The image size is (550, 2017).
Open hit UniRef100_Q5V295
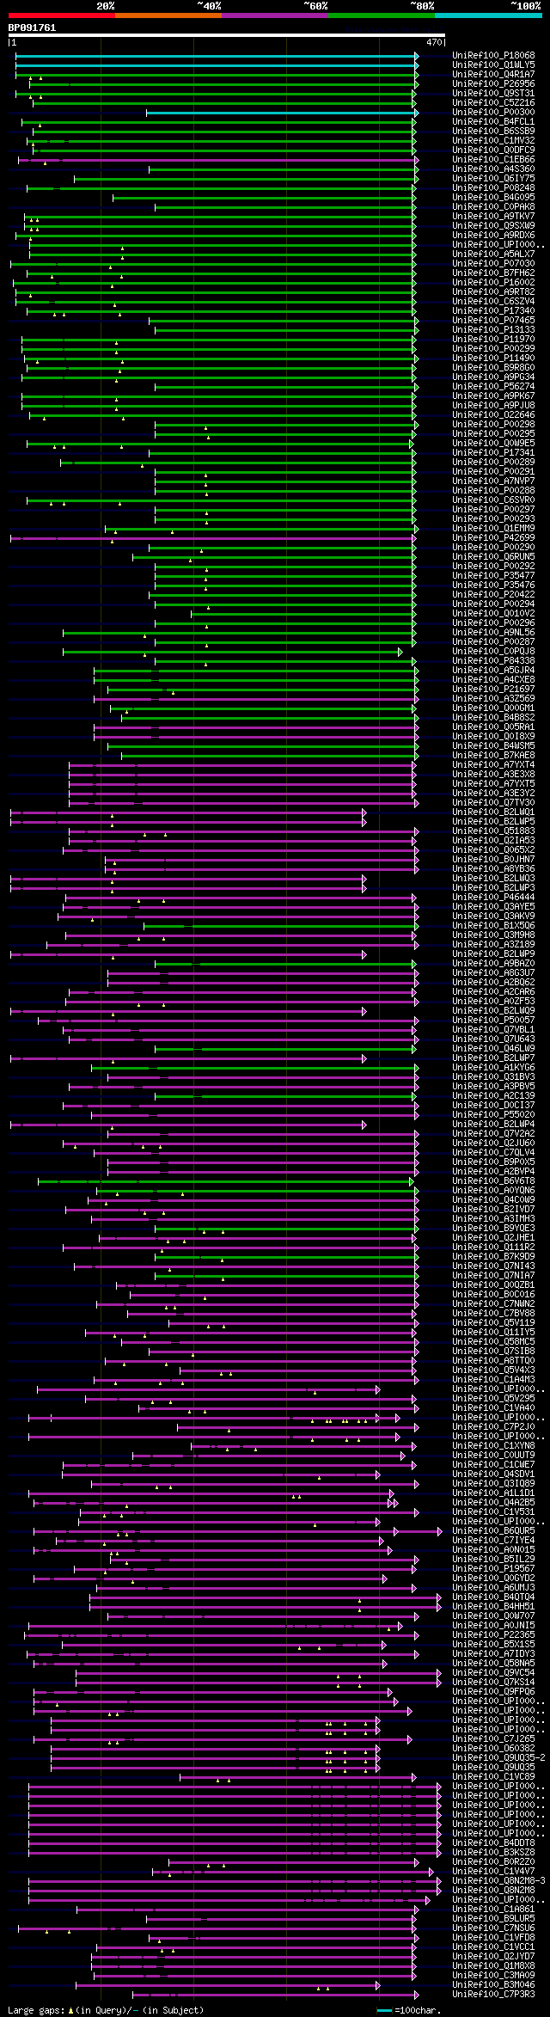pyautogui.click(x=493, y=1399)
